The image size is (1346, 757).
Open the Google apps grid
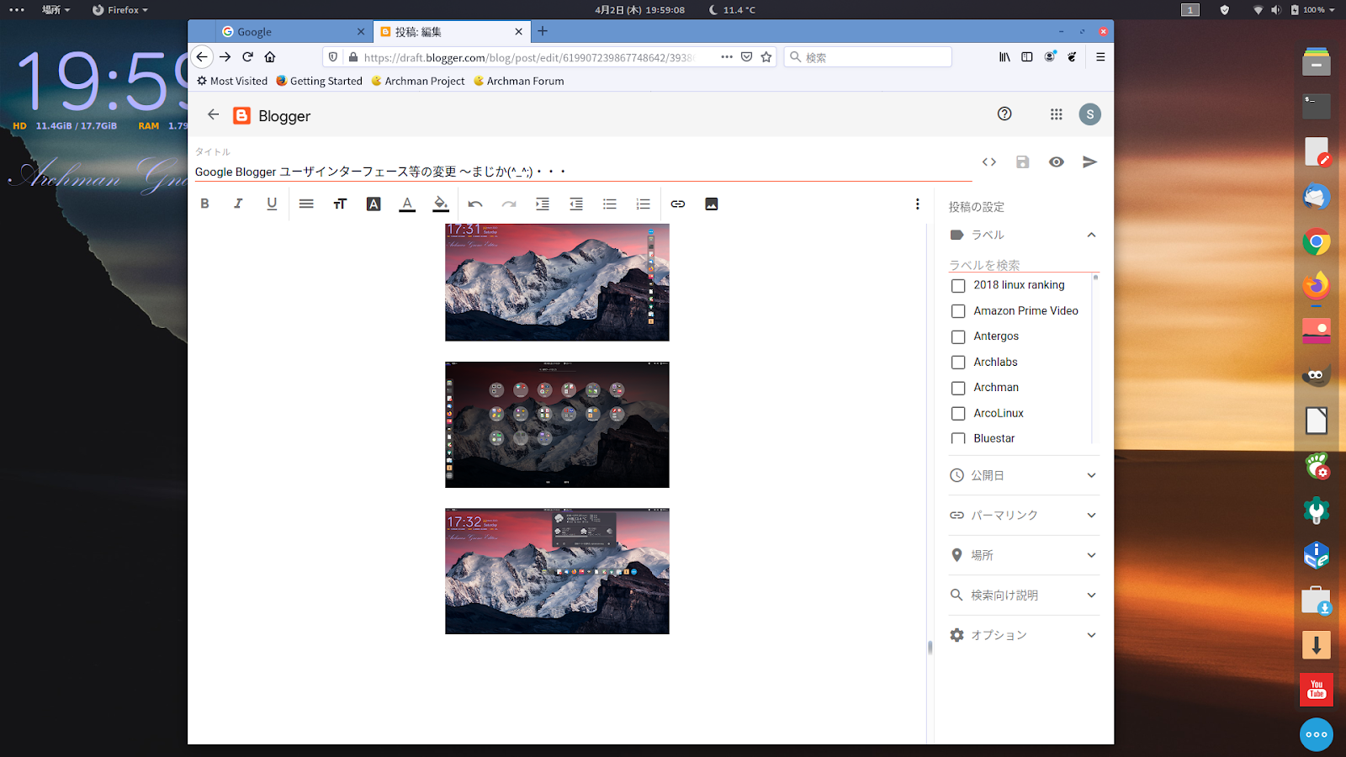(1057, 114)
